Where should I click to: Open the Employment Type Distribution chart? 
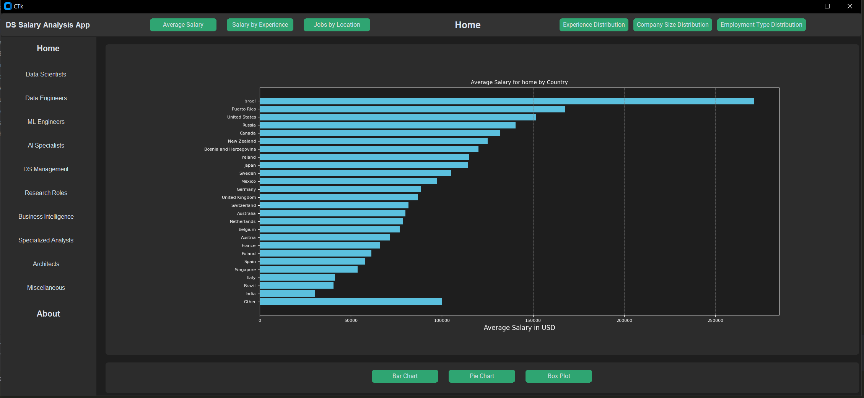761,24
